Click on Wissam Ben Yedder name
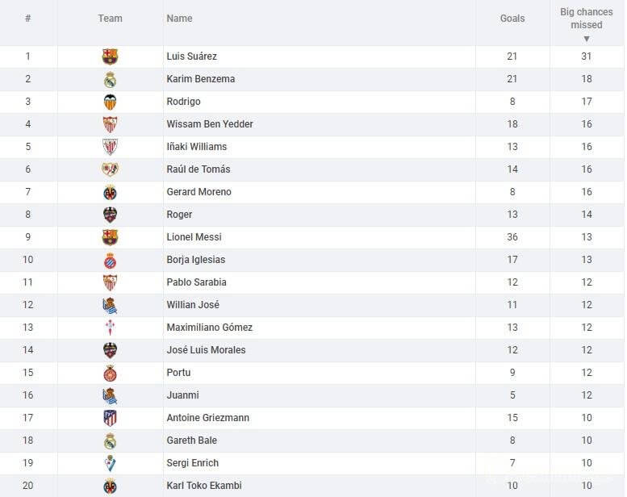The width and height of the screenshot is (627, 497). [x=210, y=124]
